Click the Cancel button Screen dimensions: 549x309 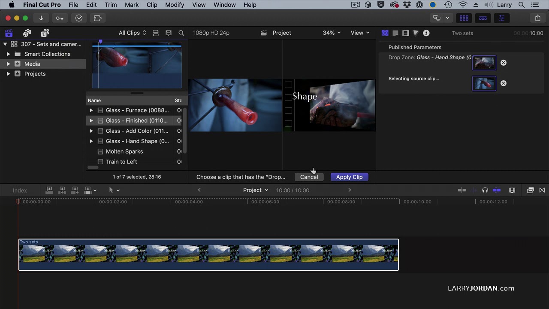coord(309,177)
